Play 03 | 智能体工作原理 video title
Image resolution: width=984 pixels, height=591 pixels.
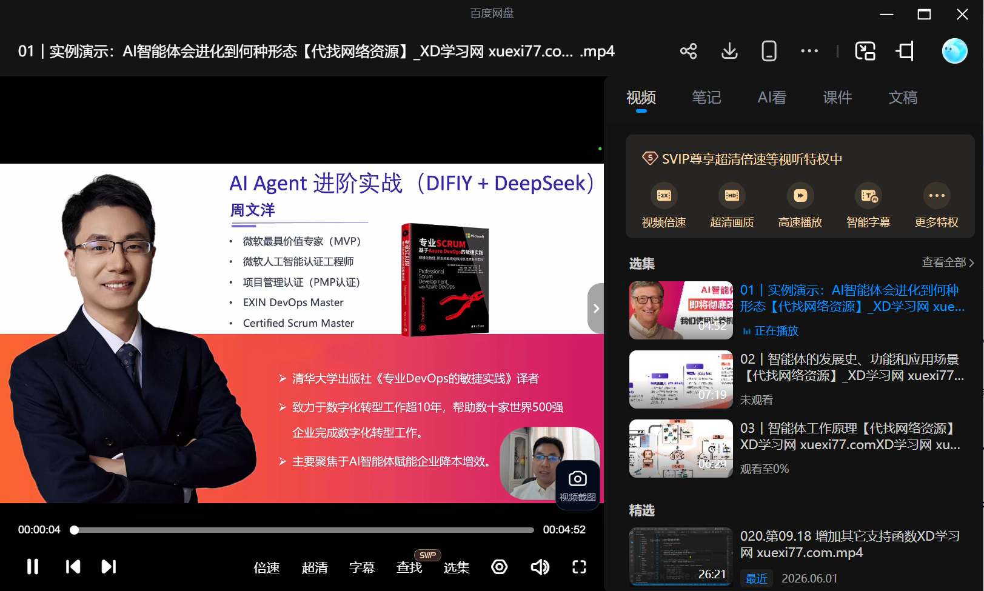(850, 436)
